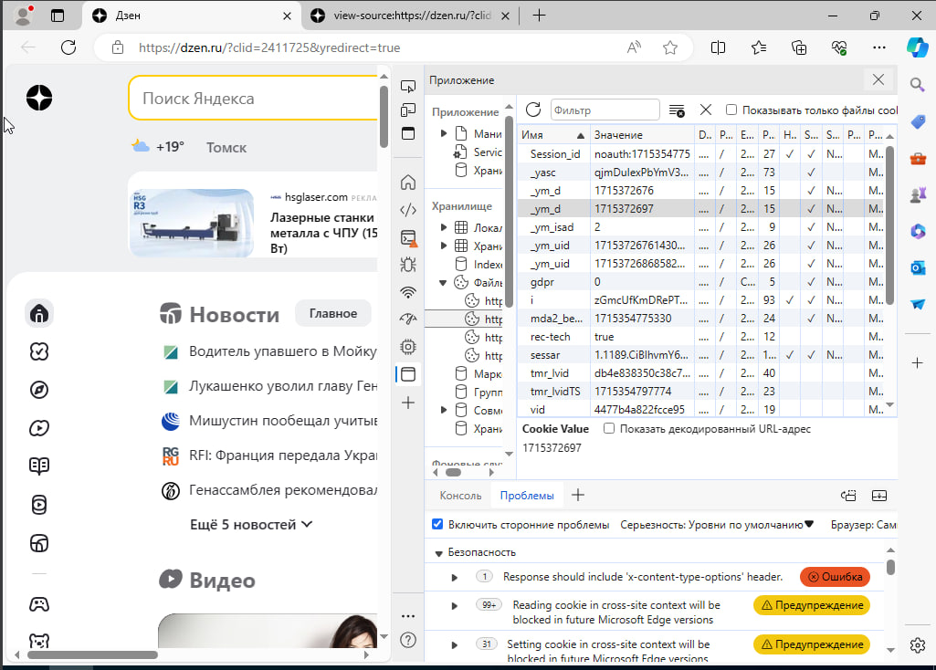Expand the Совместное хранилище tree arrow
Screen dimensions: 936x670
pos(444,410)
